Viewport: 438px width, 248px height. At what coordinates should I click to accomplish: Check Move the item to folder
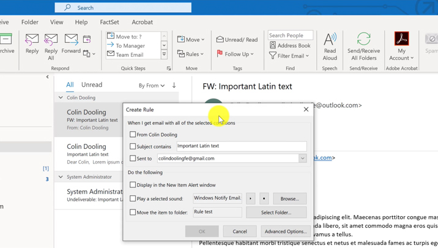pyautogui.click(x=133, y=212)
